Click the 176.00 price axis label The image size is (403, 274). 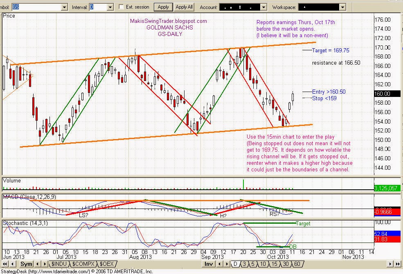click(383, 20)
